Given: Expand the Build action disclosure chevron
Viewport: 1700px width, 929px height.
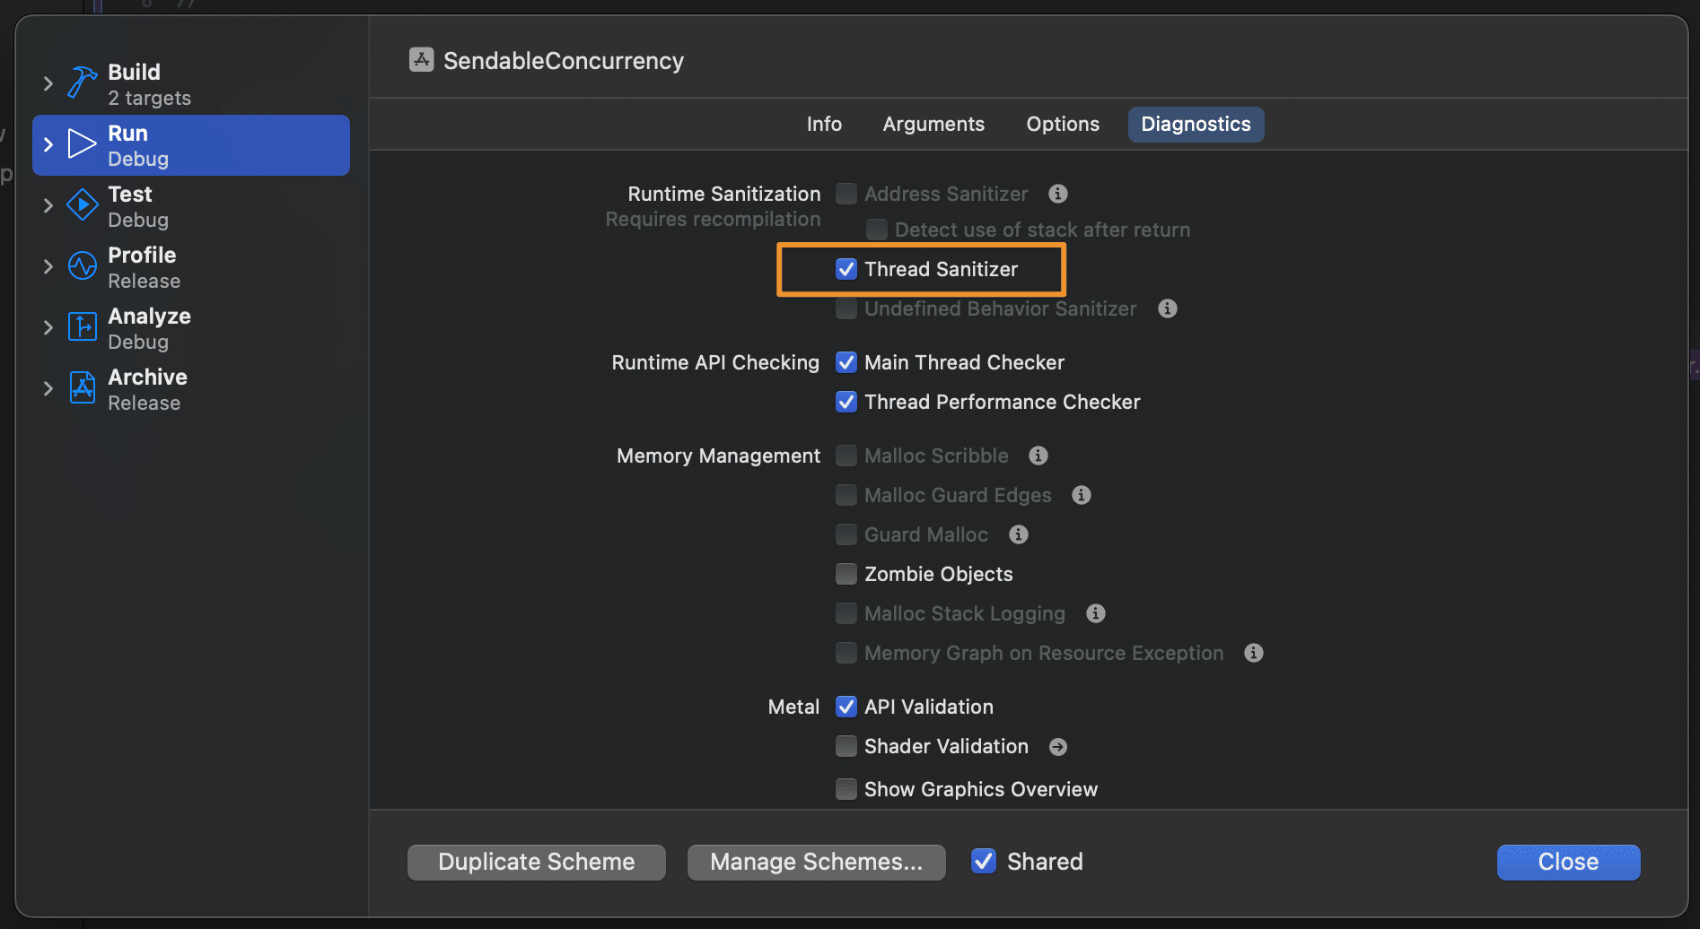Looking at the screenshot, I should (x=48, y=83).
